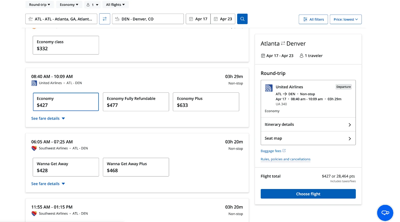This screenshot has width=400, height=222.
Task: Click traveler icon beside 1 traveler
Action: pyautogui.click(x=301, y=56)
